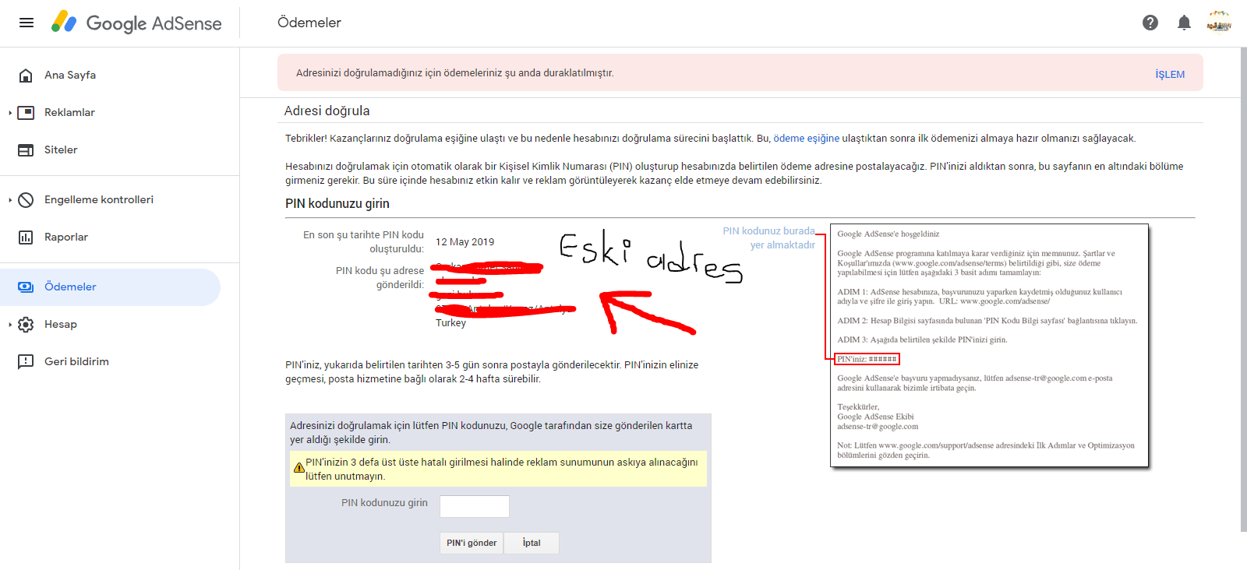The width and height of the screenshot is (1247, 570).
Task: Click the Google AdSense logo
Action: [x=136, y=23]
